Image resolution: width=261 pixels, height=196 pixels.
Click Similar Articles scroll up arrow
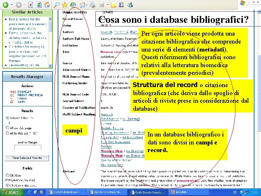click(50, 19)
